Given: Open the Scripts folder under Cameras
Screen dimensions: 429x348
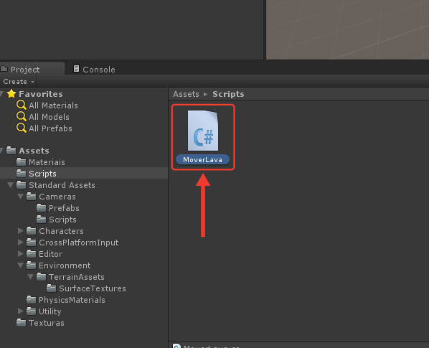Looking at the screenshot, I should click(x=62, y=220).
